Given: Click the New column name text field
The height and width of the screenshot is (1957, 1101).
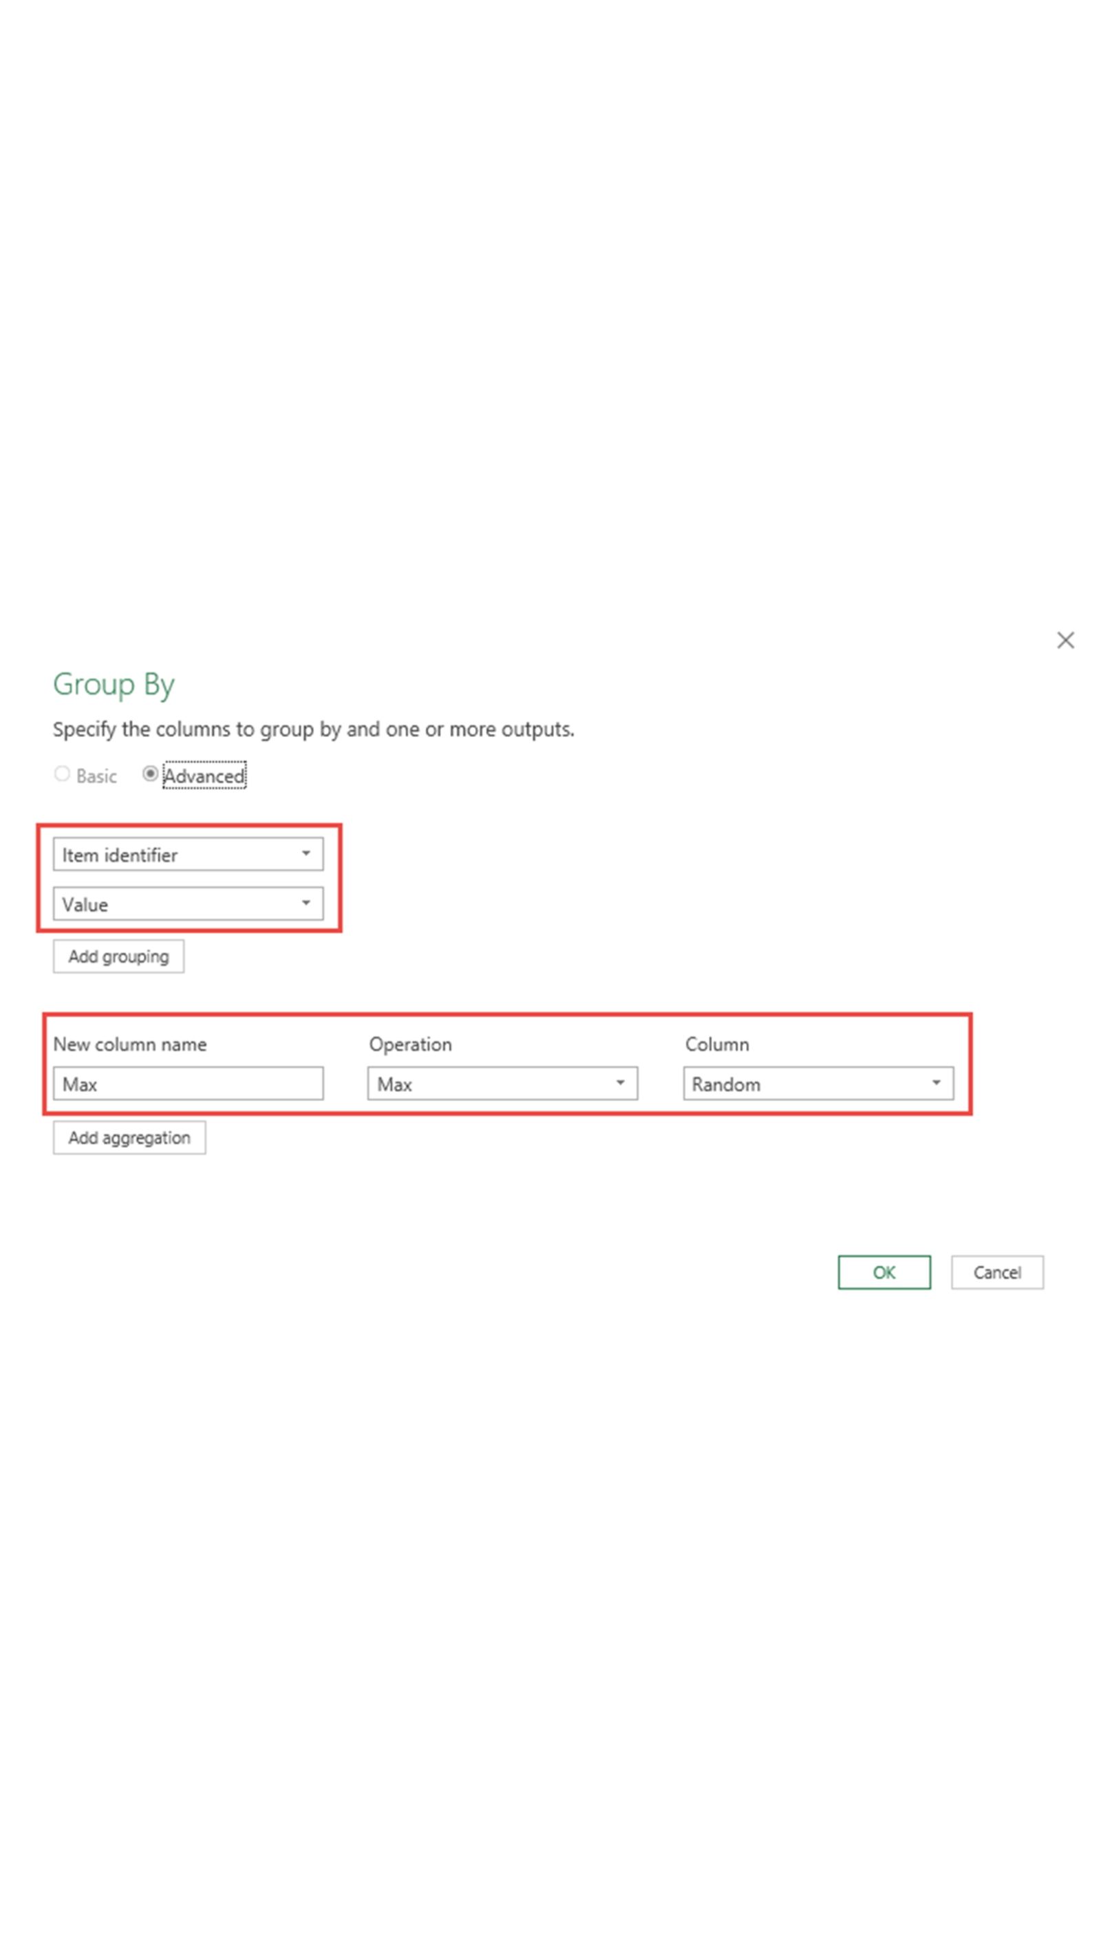Looking at the screenshot, I should pyautogui.click(x=187, y=1084).
